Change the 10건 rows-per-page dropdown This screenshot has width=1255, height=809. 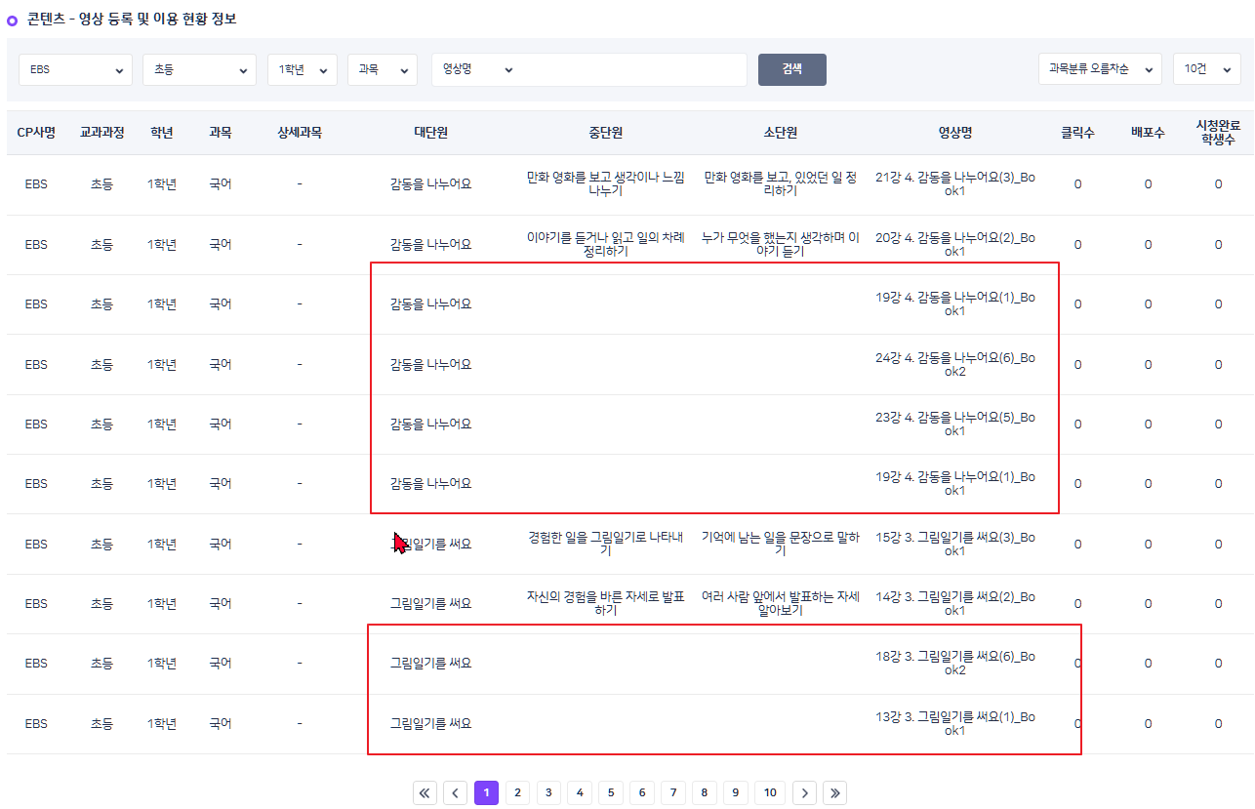1206,69
